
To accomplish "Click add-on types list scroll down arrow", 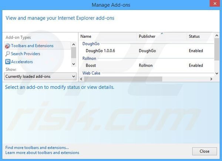I will tap(74, 64).
